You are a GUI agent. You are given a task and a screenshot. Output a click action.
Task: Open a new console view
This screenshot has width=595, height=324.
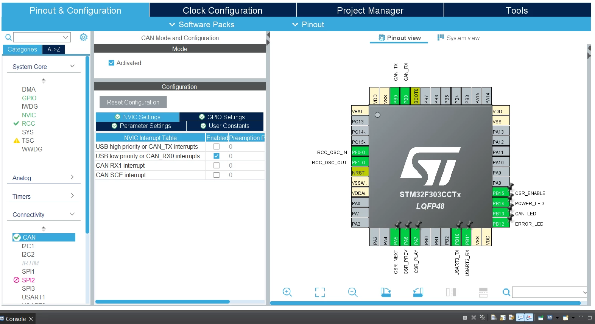[x=566, y=318]
